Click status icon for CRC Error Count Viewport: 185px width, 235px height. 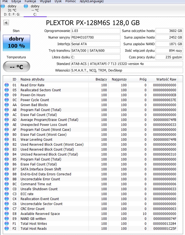point(7,209)
